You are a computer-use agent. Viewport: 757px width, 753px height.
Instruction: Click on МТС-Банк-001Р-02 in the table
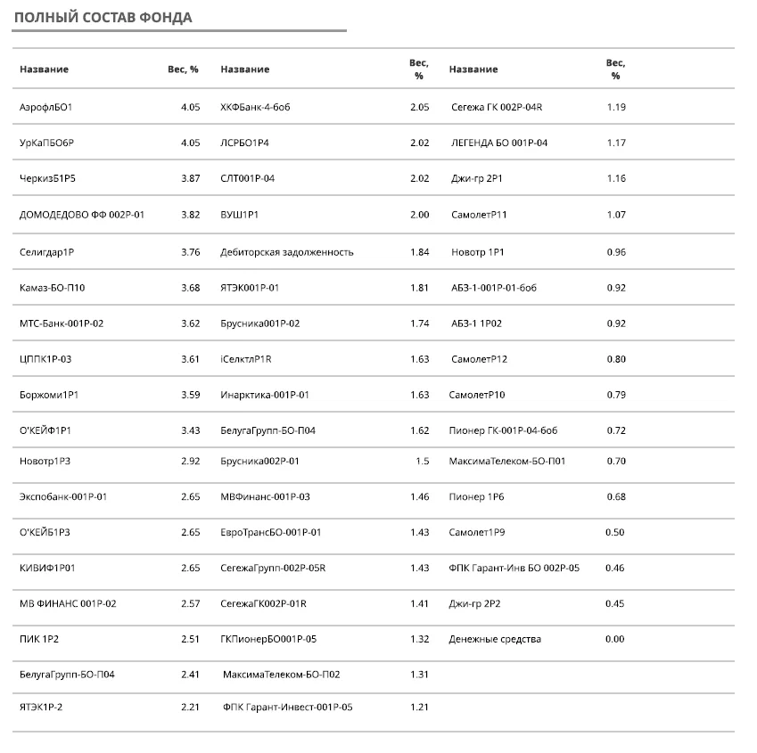[x=62, y=323]
